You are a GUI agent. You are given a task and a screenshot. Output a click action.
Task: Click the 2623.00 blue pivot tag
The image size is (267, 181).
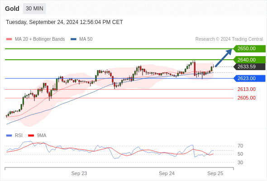(x=249, y=78)
